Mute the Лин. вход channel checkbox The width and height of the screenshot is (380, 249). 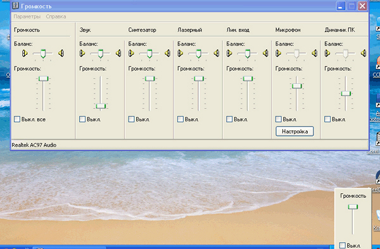click(x=229, y=119)
